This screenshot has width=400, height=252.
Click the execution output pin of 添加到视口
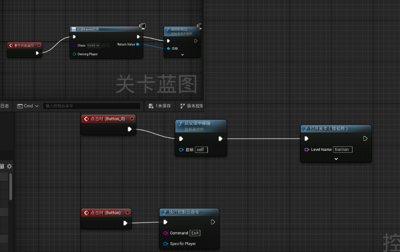click(x=196, y=41)
